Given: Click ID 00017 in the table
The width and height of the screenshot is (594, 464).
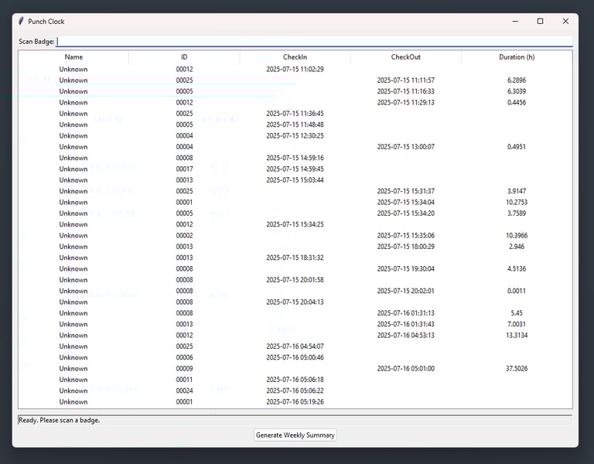Looking at the screenshot, I should [184, 169].
